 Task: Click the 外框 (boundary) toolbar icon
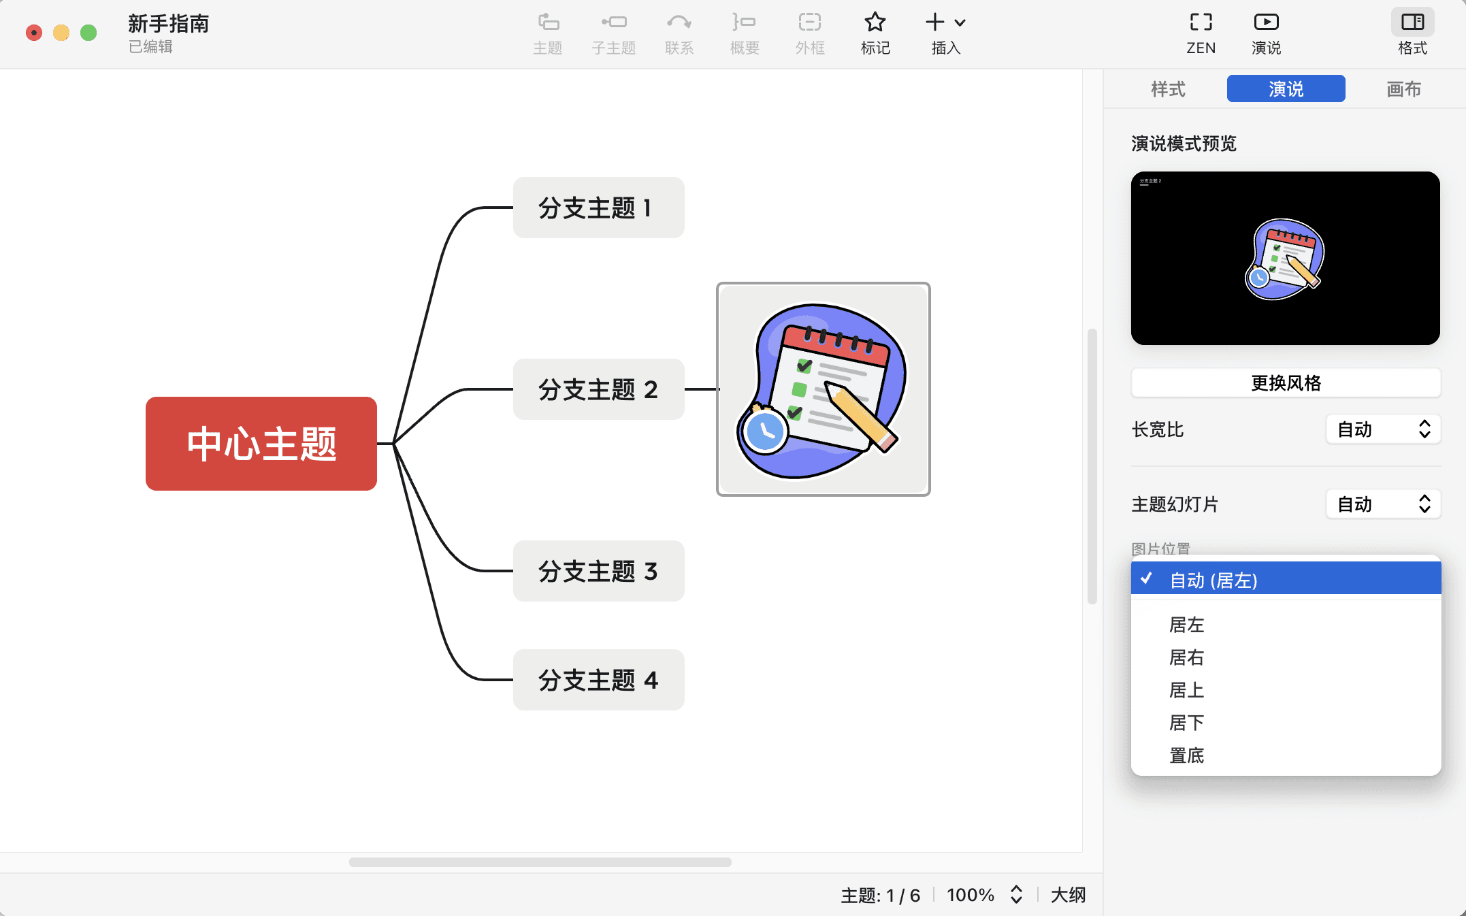pos(809,22)
